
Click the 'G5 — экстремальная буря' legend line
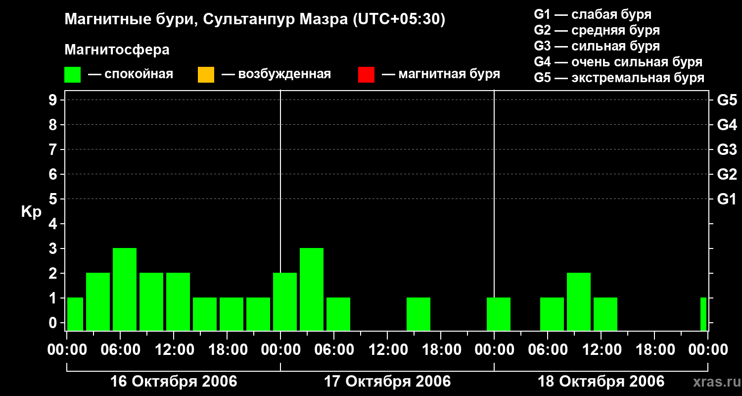pos(619,78)
